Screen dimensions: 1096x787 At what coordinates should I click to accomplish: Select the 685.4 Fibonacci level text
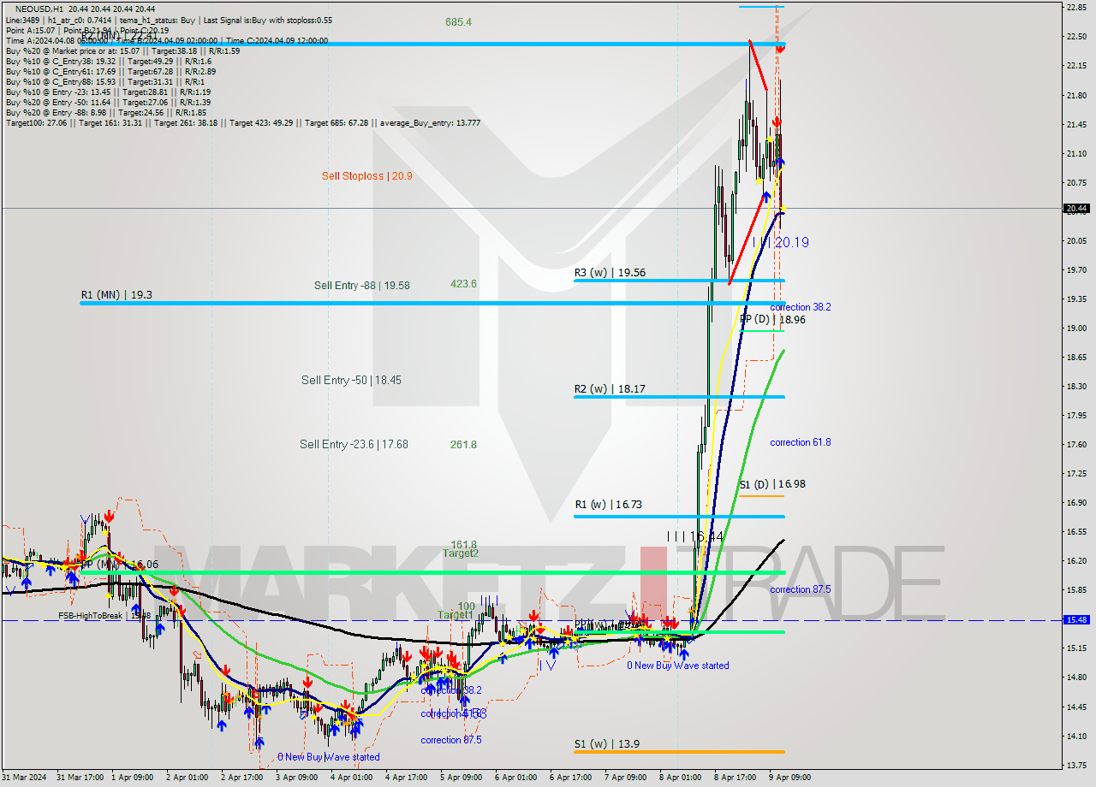[459, 22]
